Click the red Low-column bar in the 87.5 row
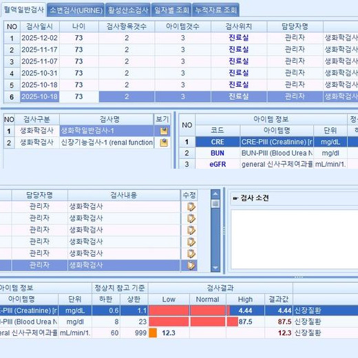Image resolution: width=358 pixels, height=358 pixels. tap(169, 322)
